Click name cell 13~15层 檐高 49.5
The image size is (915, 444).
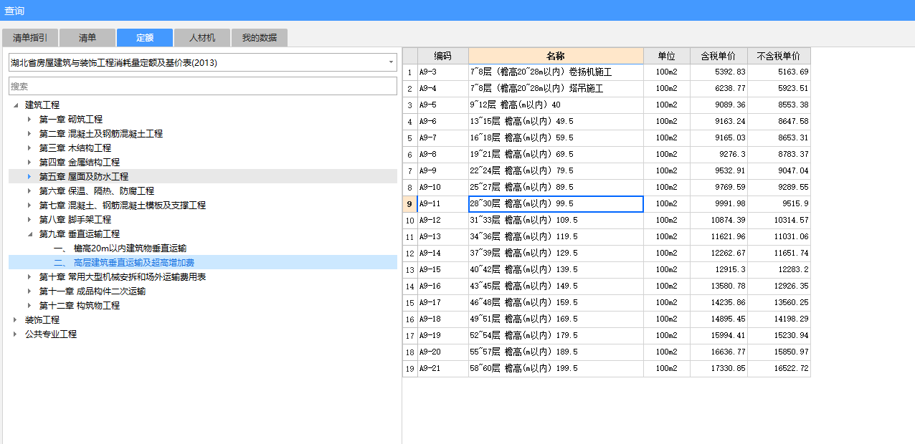point(556,122)
